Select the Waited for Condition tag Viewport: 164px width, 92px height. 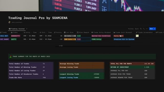[101, 36]
